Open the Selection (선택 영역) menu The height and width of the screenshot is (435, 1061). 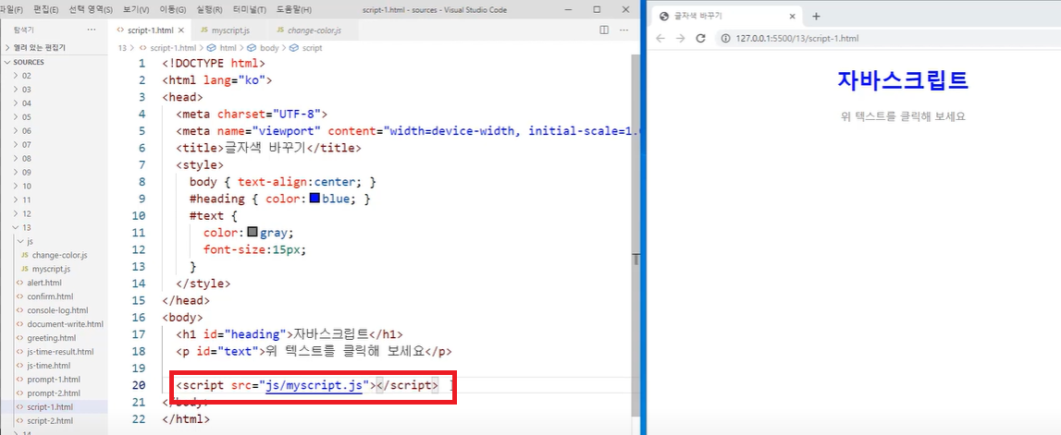91,10
